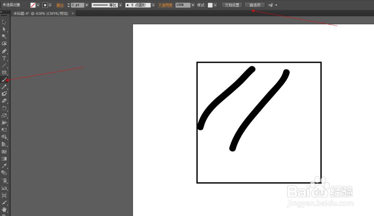Open the 5 点圆形 brush dropdown arrow
This screenshot has width=374, height=216.
pos(153,5)
